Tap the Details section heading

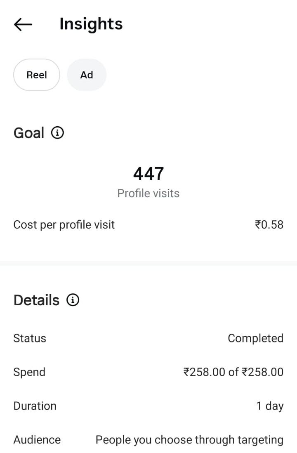(x=37, y=300)
